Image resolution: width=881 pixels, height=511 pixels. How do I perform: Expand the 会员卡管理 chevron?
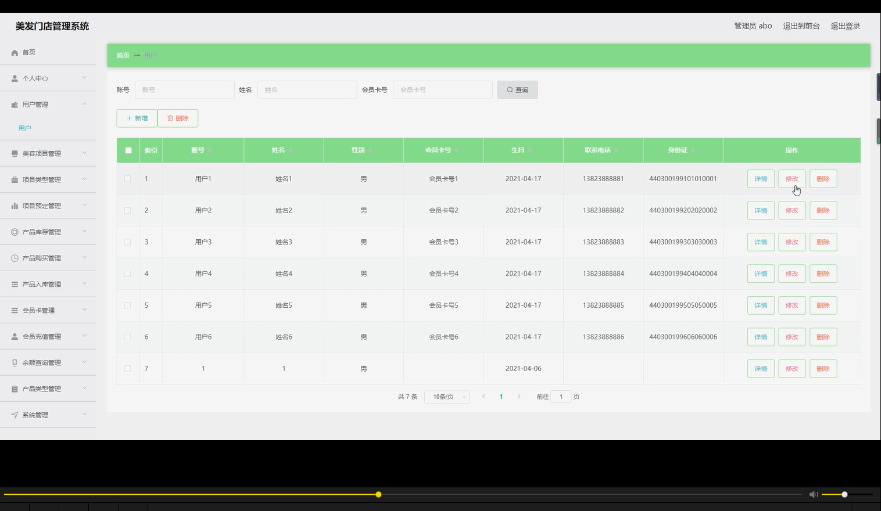pyautogui.click(x=84, y=310)
